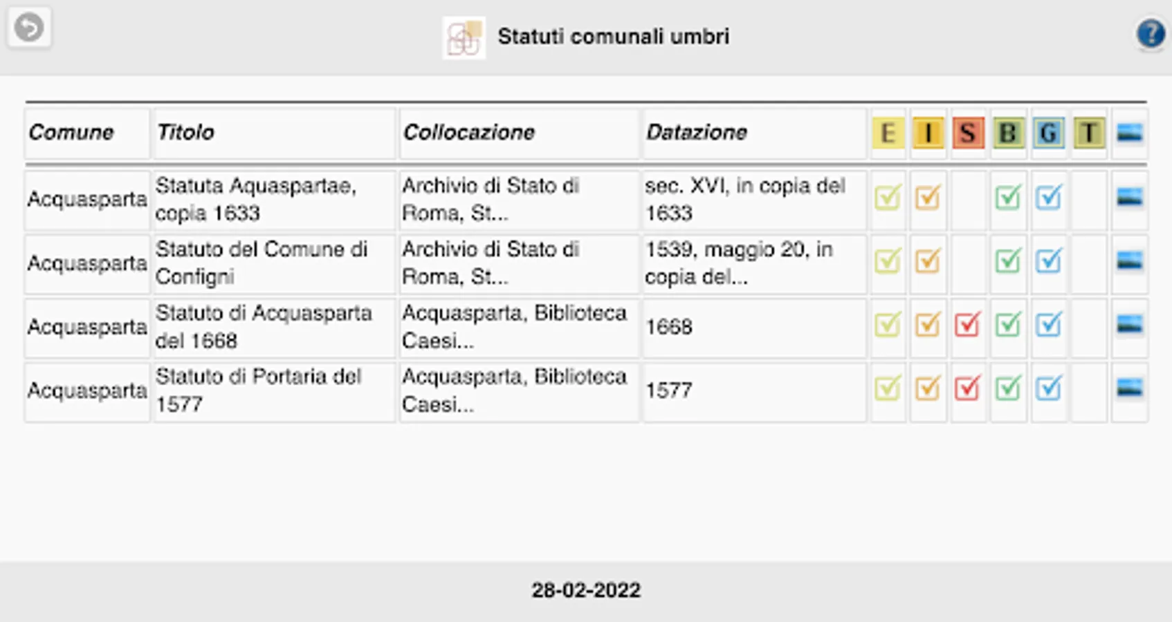Click the green B column header icon
The height and width of the screenshot is (622, 1172).
1008,133
